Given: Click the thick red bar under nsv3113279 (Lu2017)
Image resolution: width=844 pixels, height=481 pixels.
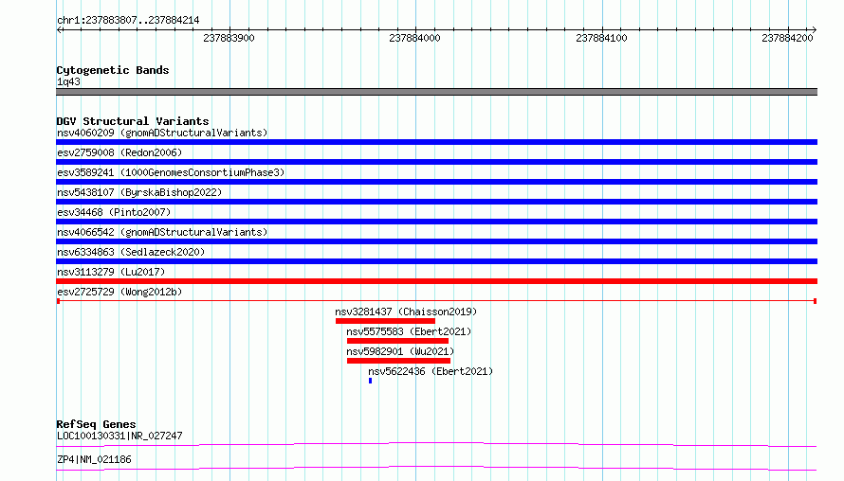Looking at the screenshot, I should pyautogui.click(x=436, y=281).
